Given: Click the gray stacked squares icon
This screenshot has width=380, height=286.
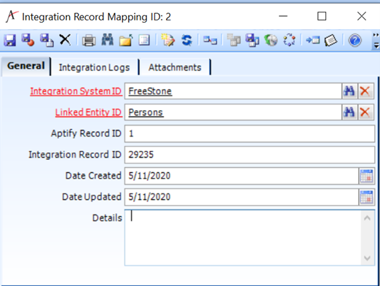Looking at the screenshot, I should [234, 40].
